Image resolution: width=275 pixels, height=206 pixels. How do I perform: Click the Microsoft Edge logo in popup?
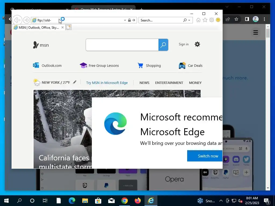[115, 123]
